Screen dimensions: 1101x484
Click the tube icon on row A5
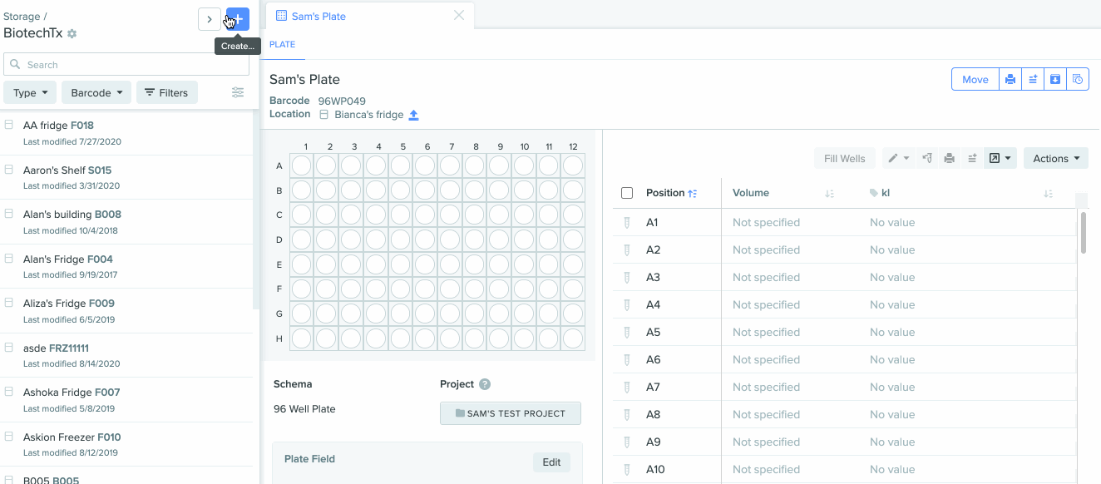[x=627, y=333]
